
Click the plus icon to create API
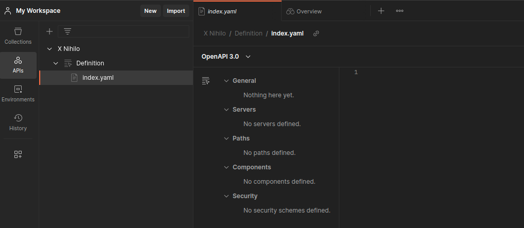coord(50,31)
